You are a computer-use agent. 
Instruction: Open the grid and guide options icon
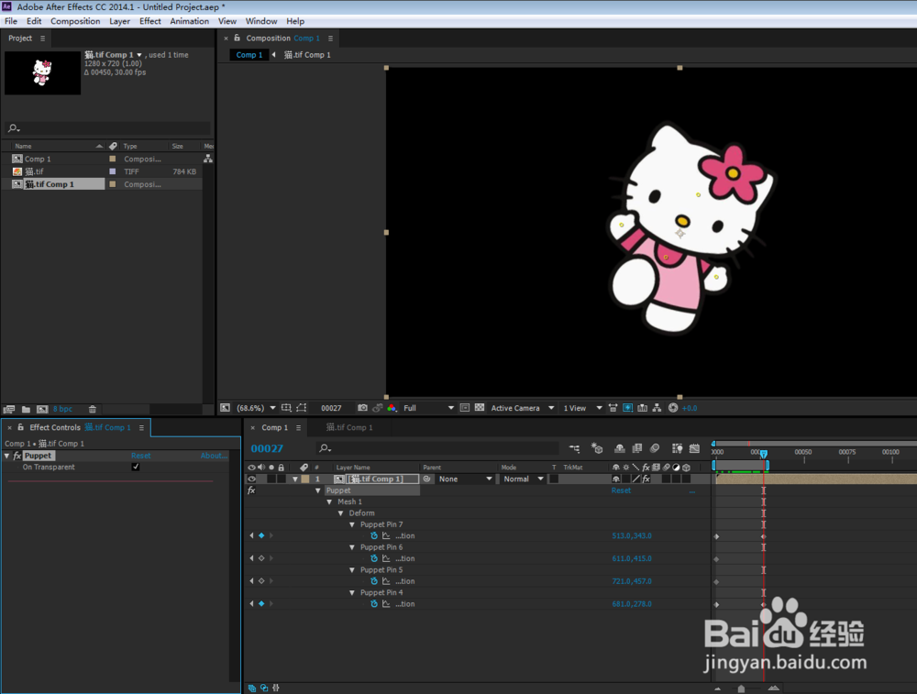tap(286, 408)
